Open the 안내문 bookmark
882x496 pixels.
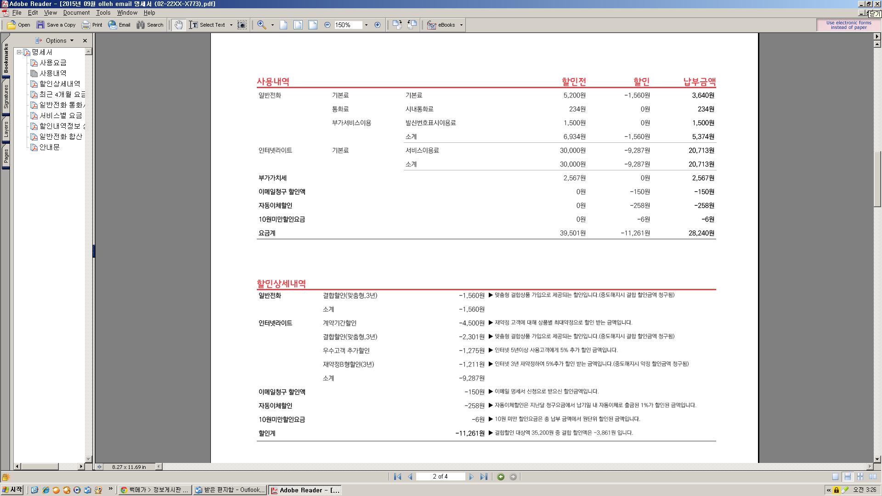tap(50, 147)
